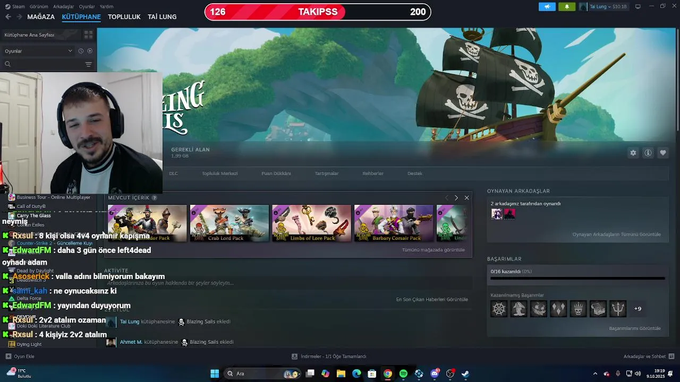Open the Barbary Corsair Pack thumbnail
The height and width of the screenshot is (382, 680).
[394, 223]
